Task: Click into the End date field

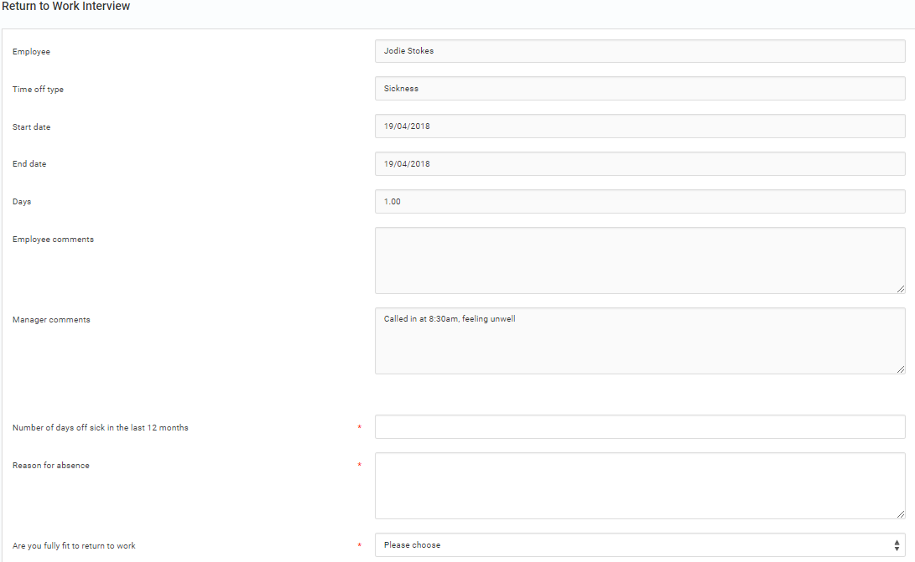Action: (639, 164)
